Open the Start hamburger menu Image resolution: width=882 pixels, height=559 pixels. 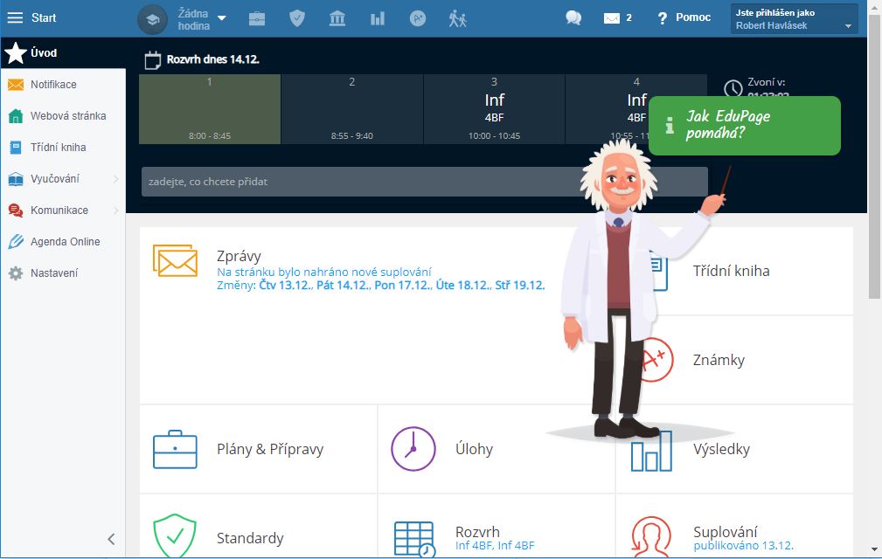(16, 17)
